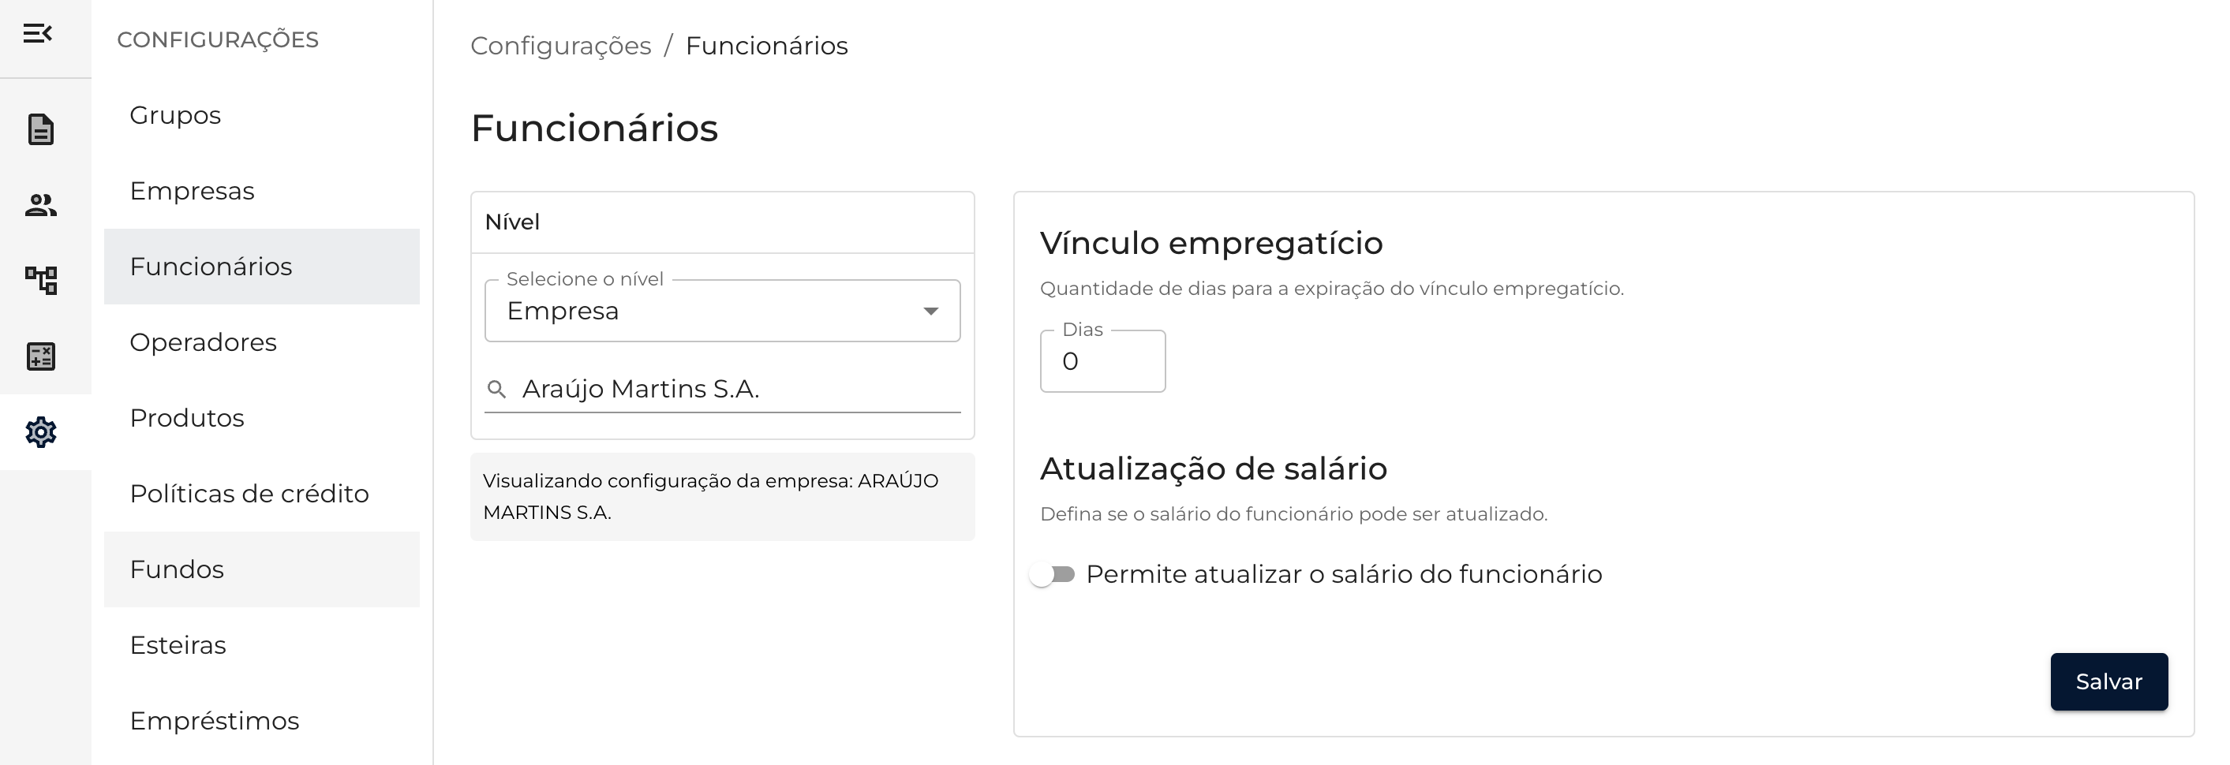Open Políticas de crédito settings

pos(249,493)
